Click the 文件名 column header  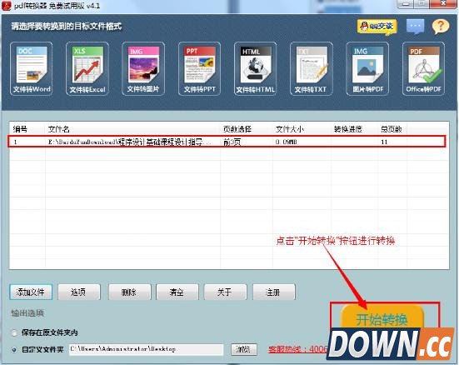pyautogui.click(x=58, y=129)
